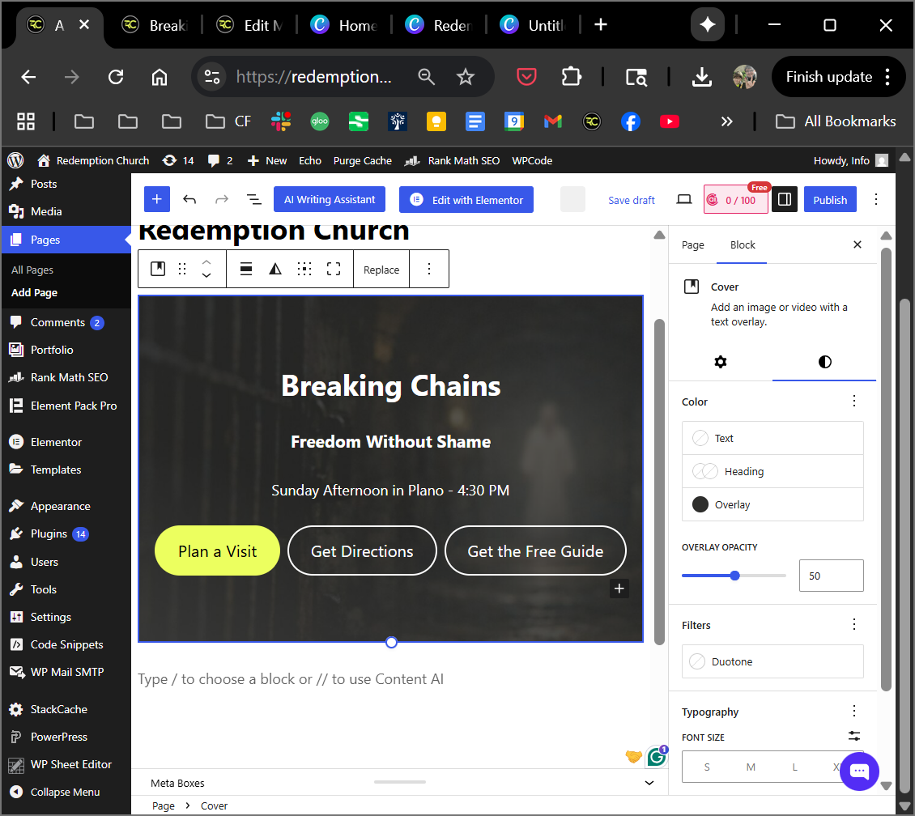
Task: Open the content position grid icon
Action: [x=304, y=270]
